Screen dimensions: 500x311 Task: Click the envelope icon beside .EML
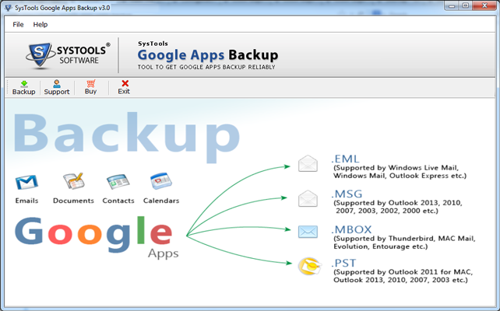pos(308,163)
